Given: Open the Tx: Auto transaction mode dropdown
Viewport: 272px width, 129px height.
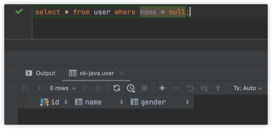Looking at the screenshot, I should click(248, 88).
